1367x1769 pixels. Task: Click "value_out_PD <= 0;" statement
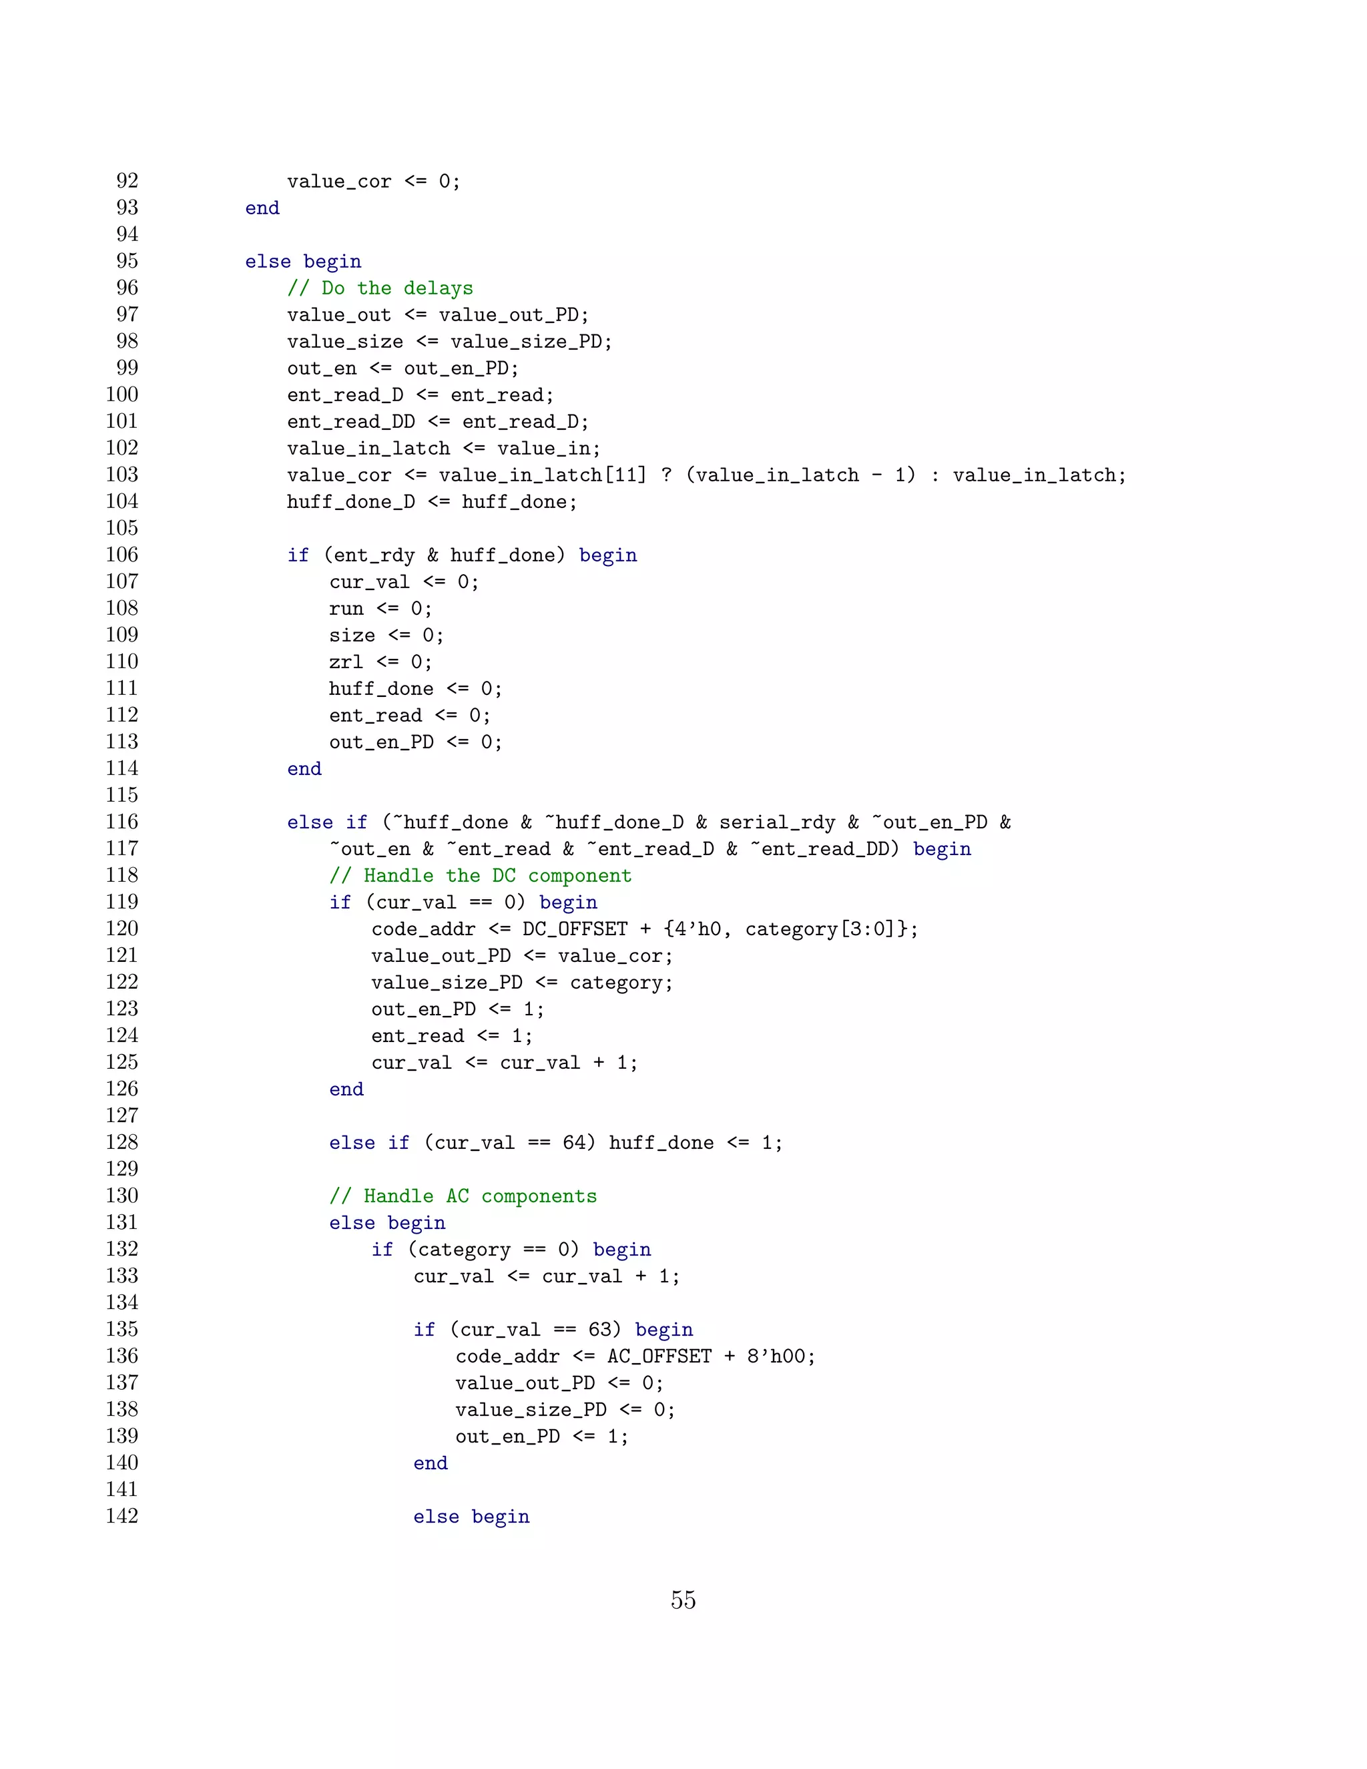559,1384
